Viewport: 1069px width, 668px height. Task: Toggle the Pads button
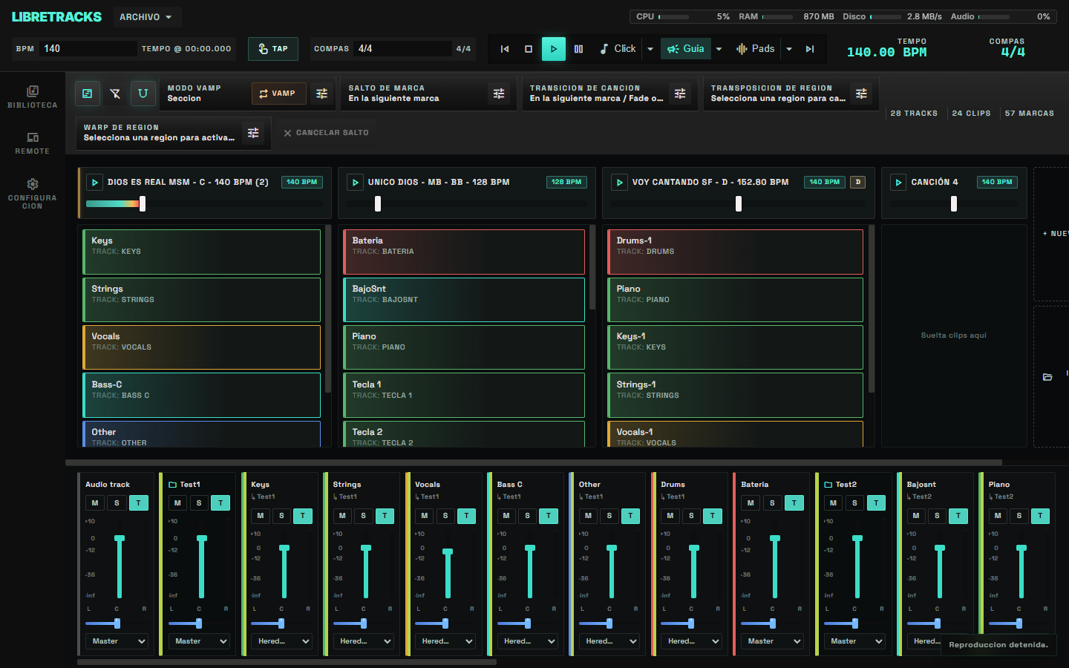[x=755, y=49]
